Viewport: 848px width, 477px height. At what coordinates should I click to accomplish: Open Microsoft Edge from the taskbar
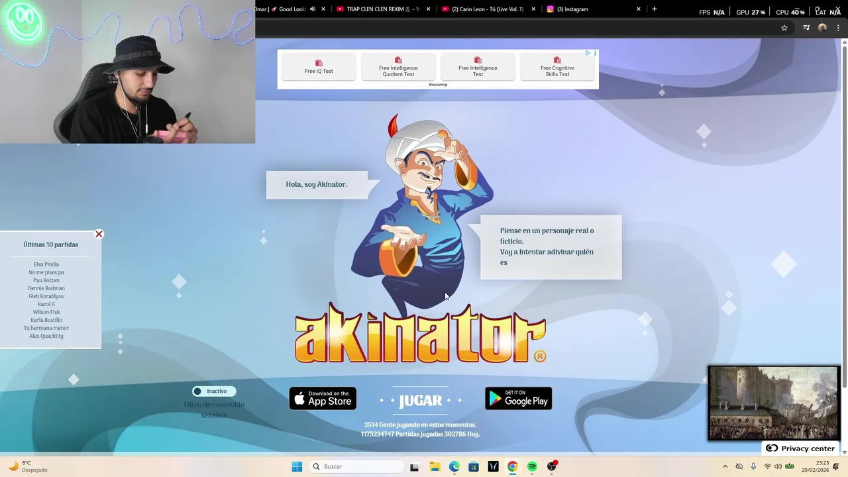[x=454, y=466]
